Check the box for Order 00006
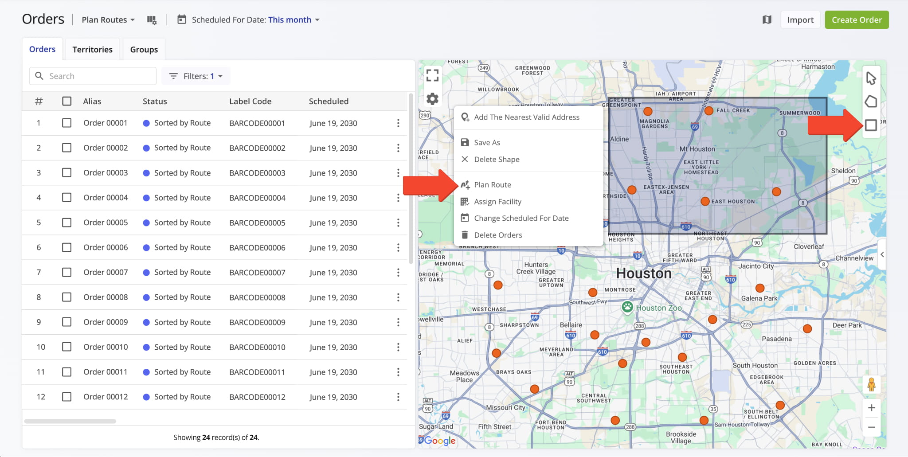Screen dimensions: 908x457 click(67, 247)
